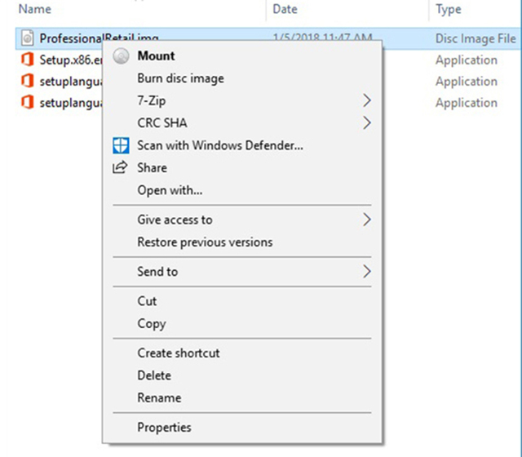Open the 7-Zip submenu

pos(242,100)
